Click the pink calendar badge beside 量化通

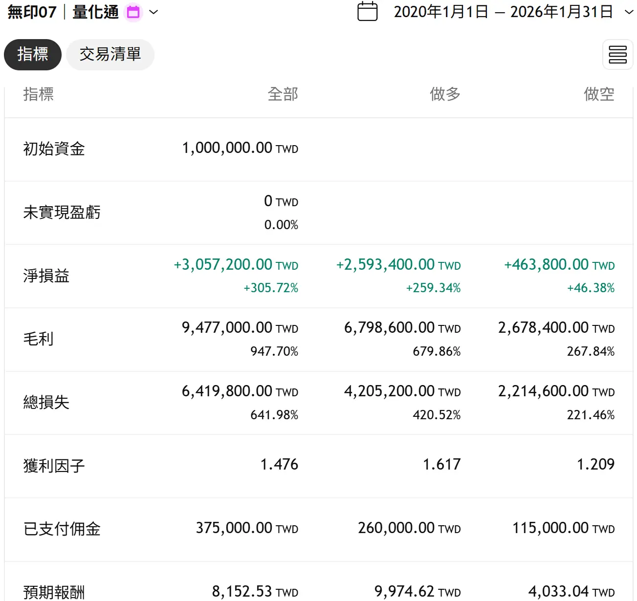click(x=132, y=11)
